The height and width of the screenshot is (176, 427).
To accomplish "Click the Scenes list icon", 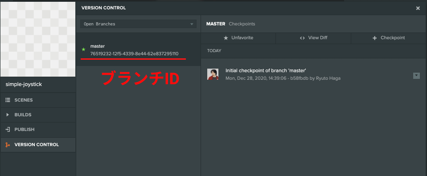I will click(x=8, y=100).
